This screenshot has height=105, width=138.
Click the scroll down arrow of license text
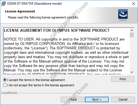132,72
